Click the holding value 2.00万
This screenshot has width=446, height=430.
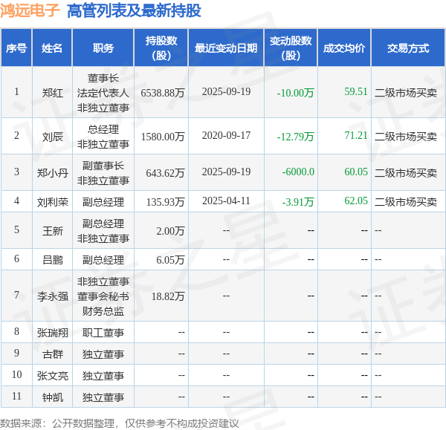pos(170,231)
